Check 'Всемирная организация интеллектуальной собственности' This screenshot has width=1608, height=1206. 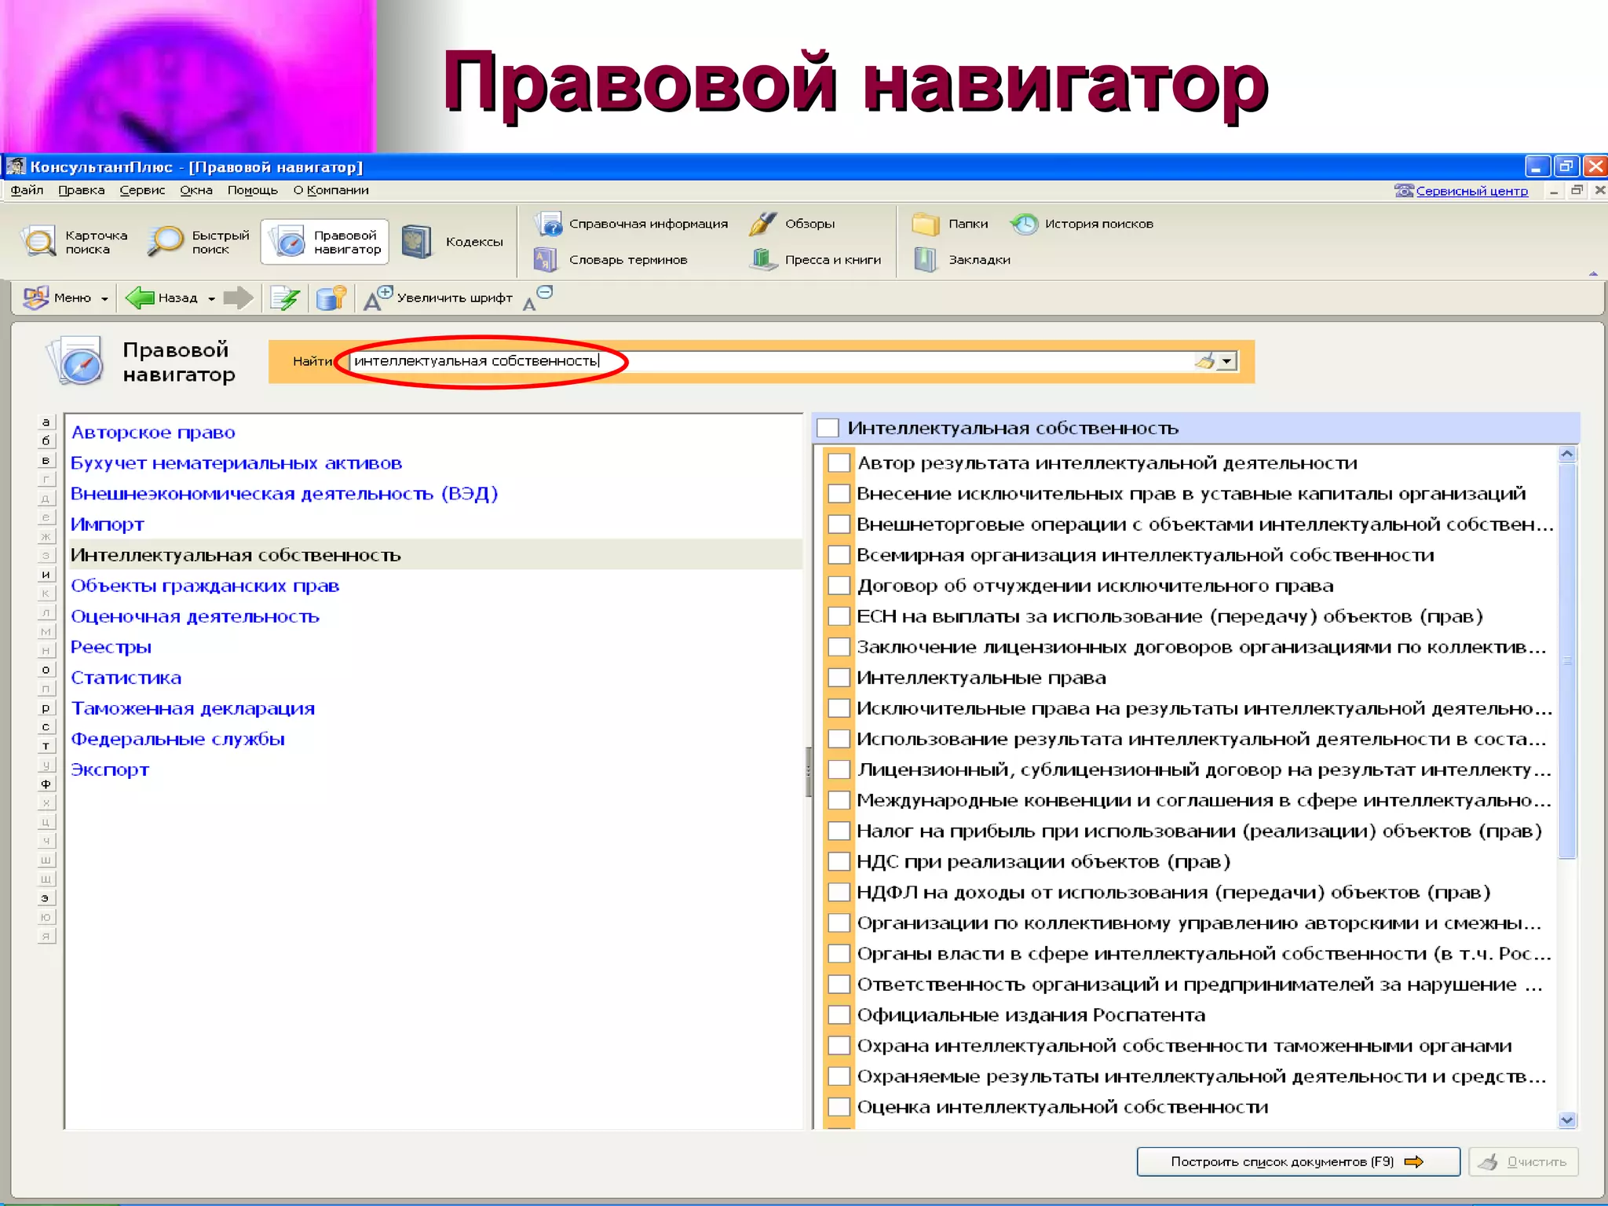(x=839, y=554)
